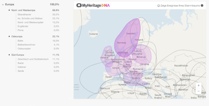Click the Ireland label on map
Viewport: 209px width, 106px height.
pos(104,57)
